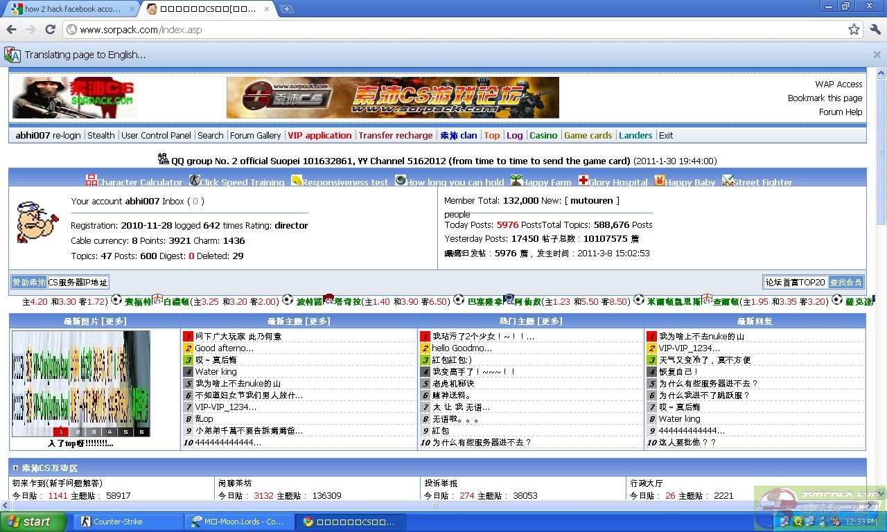Open the VIP application menu item
The image size is (887, 532).
(x=319, y=136)
